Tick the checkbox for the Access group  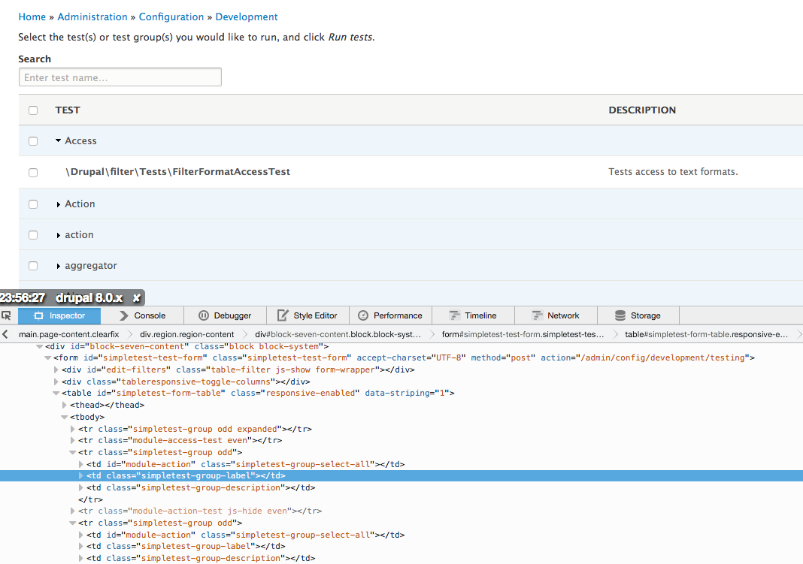pos(33,141)
